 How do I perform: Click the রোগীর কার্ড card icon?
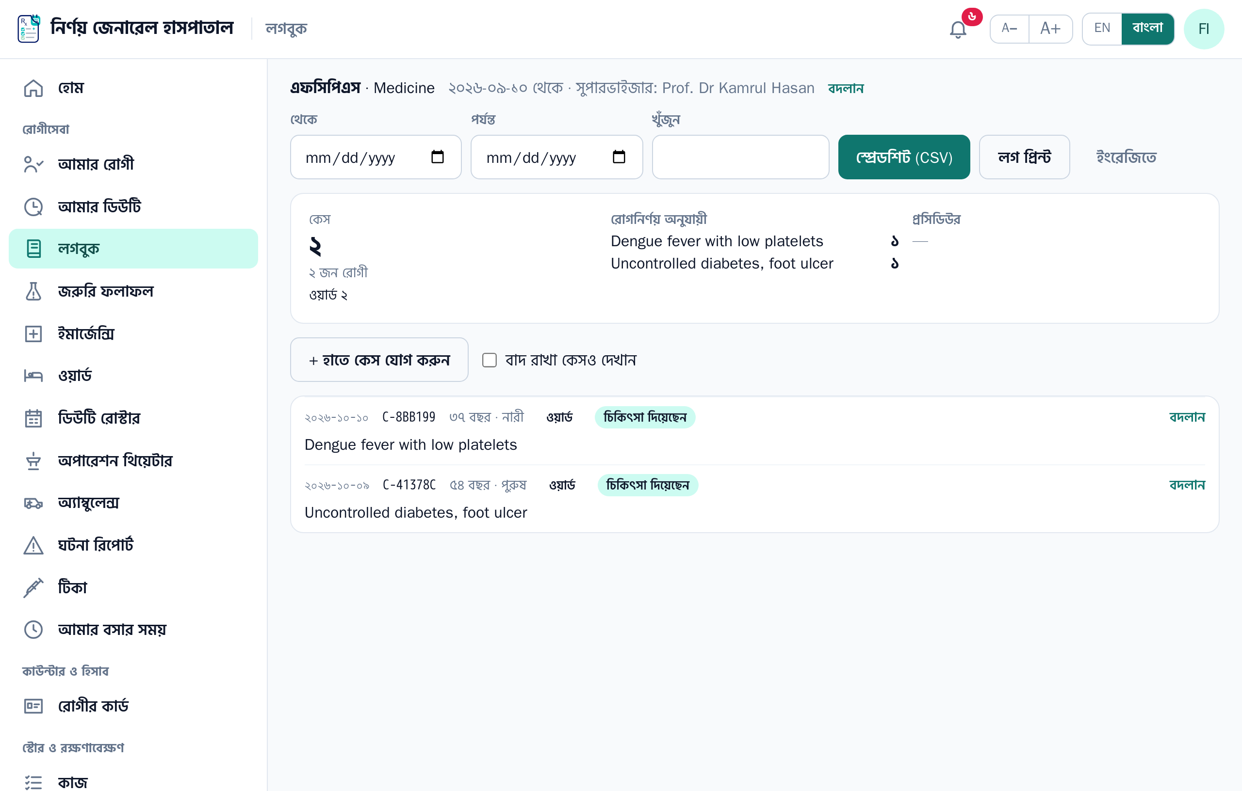(33, 706)
